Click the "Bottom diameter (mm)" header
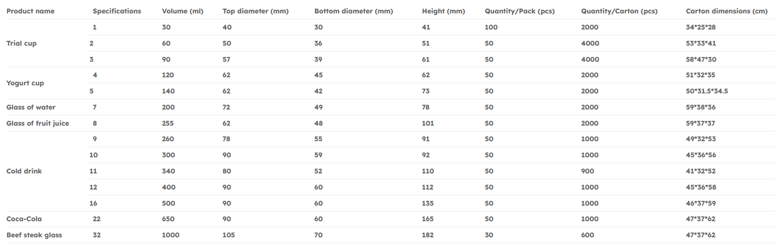Image resolution: width=775 pixels, height=247 pixels. click(354, 11)
